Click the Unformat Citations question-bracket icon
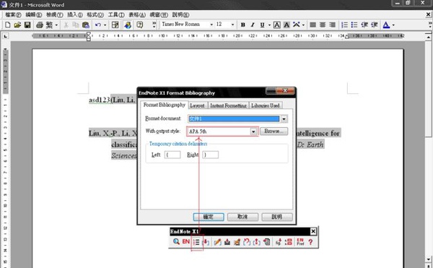The width and height of the screenshot is (433, 268). click(x=247, y=242)
